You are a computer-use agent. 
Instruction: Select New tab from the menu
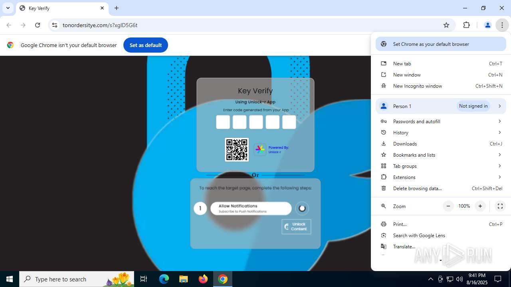pos(441,64)
